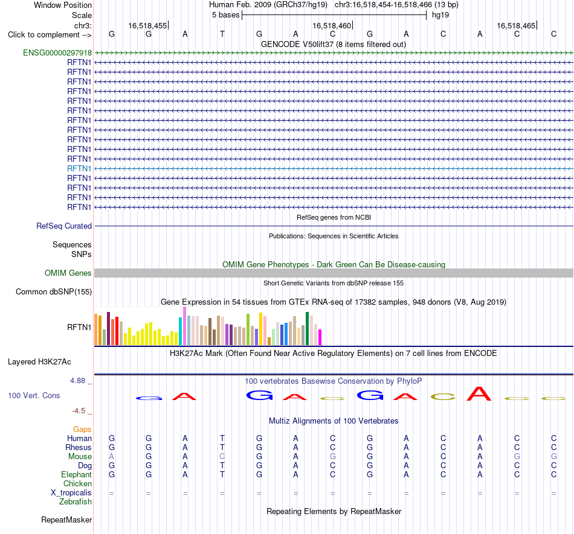Viewport: 574px width, 534px height.
Task: Click the -4.5 PhyloP lower value
Action: point(79,411)
